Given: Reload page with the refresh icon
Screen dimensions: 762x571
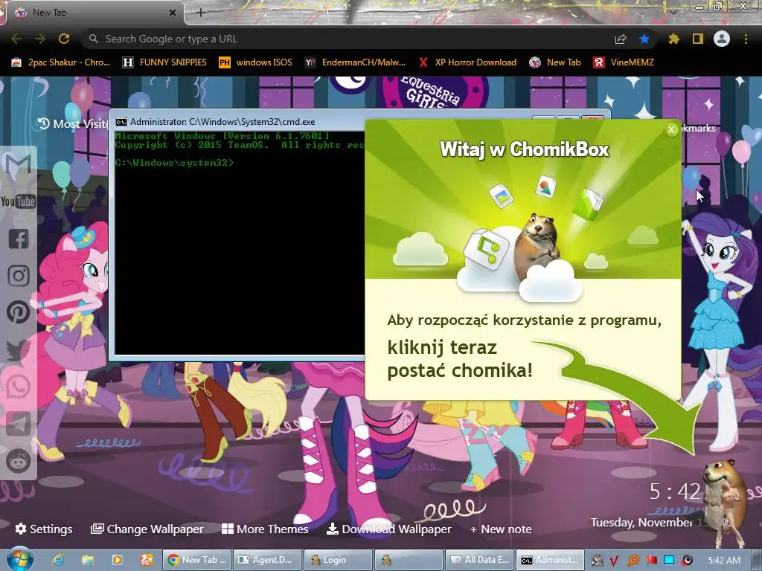Looking at the screenshot, I should click(64, 39).
